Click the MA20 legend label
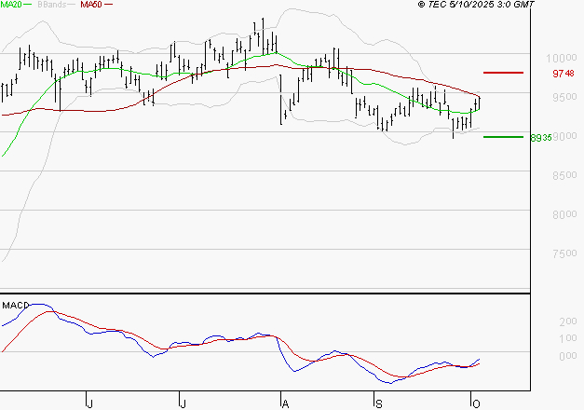This screenshot has width=584, height=410. click(11, 5)
